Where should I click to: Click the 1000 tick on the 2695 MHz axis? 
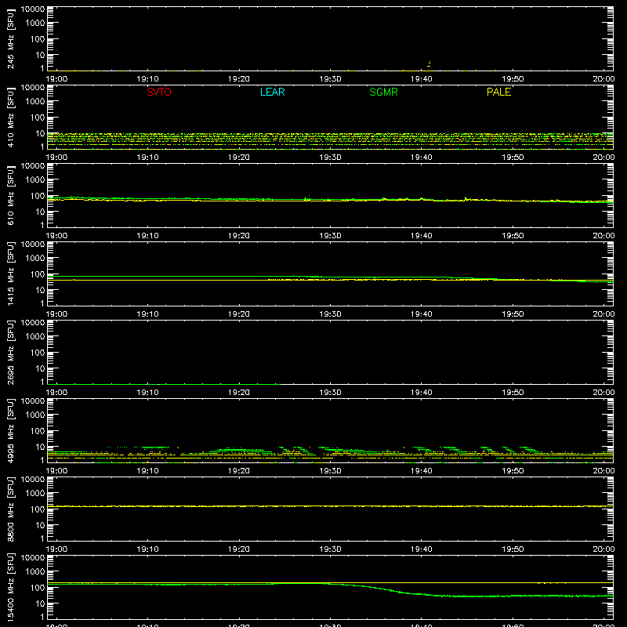(35, 337)
